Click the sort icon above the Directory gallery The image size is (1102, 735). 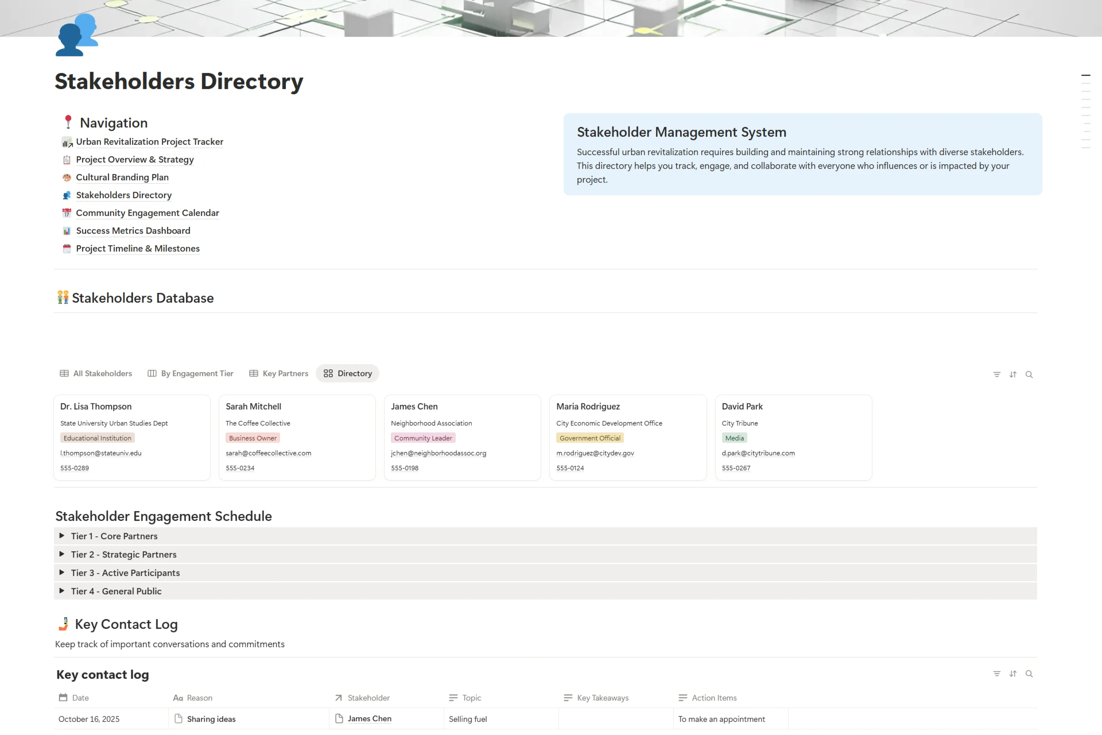(x=1012, y=374)
